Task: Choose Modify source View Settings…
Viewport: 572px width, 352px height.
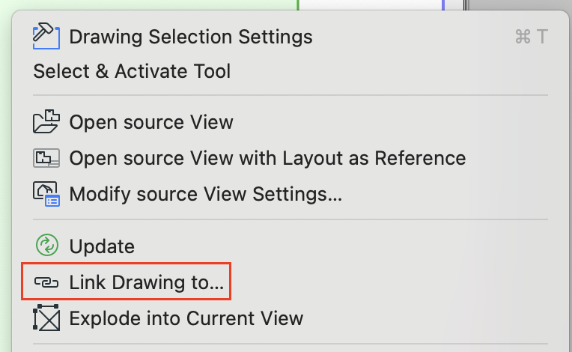Action: point(206,195)
